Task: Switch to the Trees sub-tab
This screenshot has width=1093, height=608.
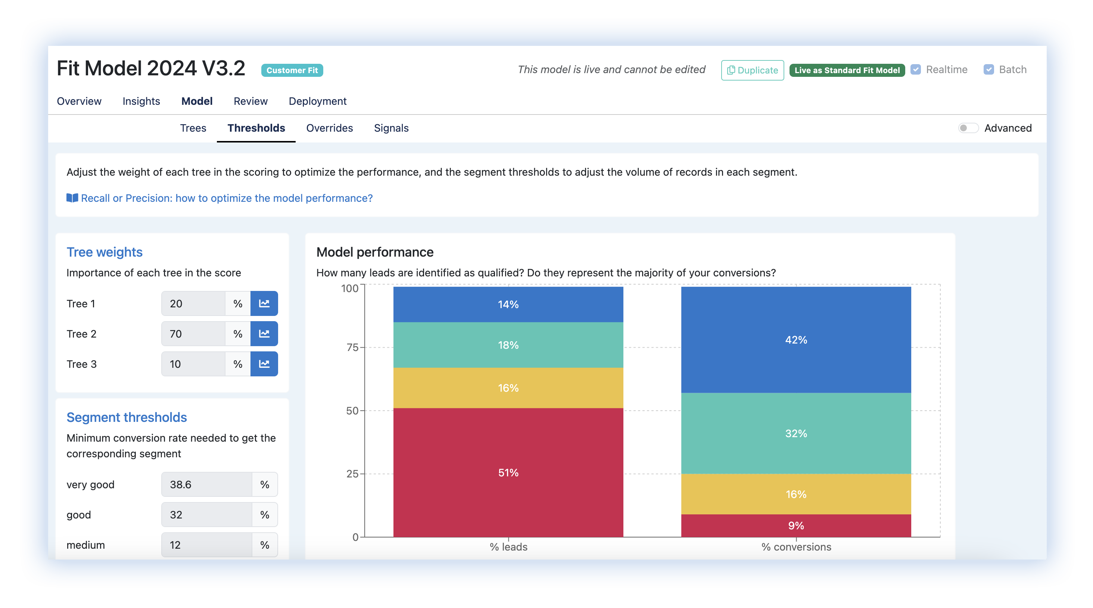Action: (x=193, y=128)
